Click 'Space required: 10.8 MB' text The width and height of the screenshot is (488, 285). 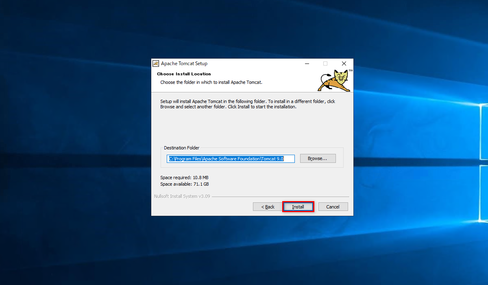pos(184,178)
